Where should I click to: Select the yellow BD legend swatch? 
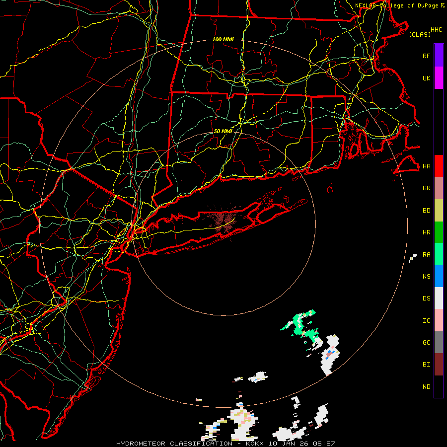[x=439, y=210]
